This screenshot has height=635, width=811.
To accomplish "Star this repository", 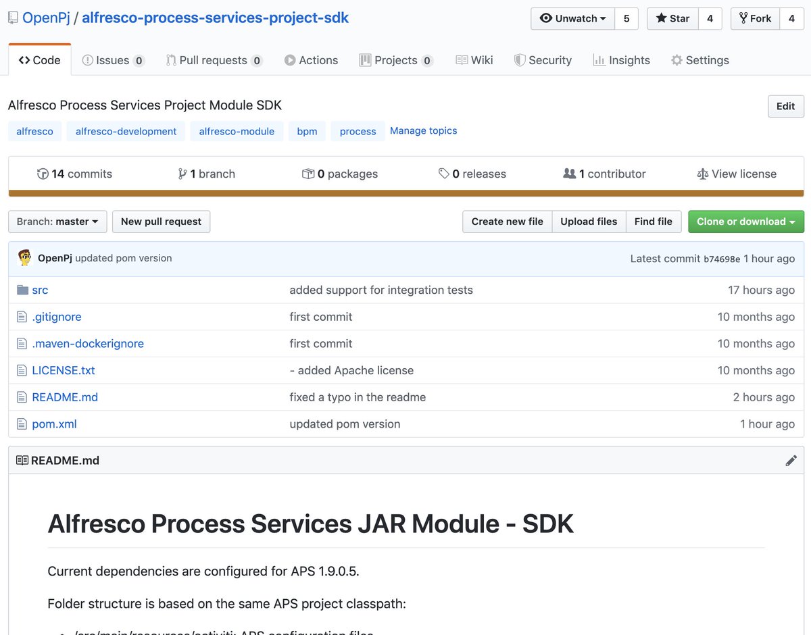I will [672, 19].
